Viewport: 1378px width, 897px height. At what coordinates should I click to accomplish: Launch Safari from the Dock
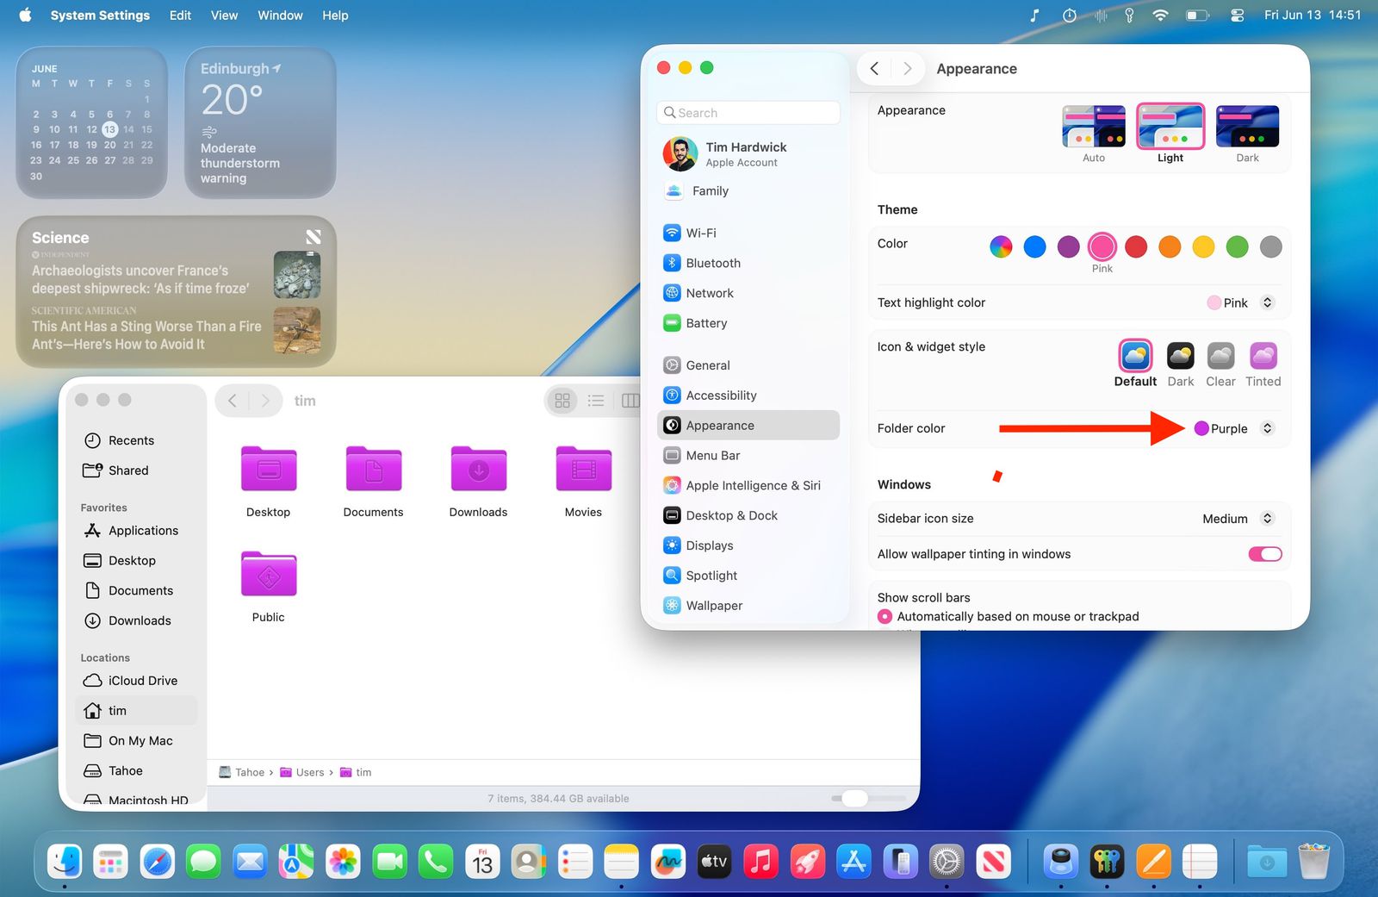(158, 861)
